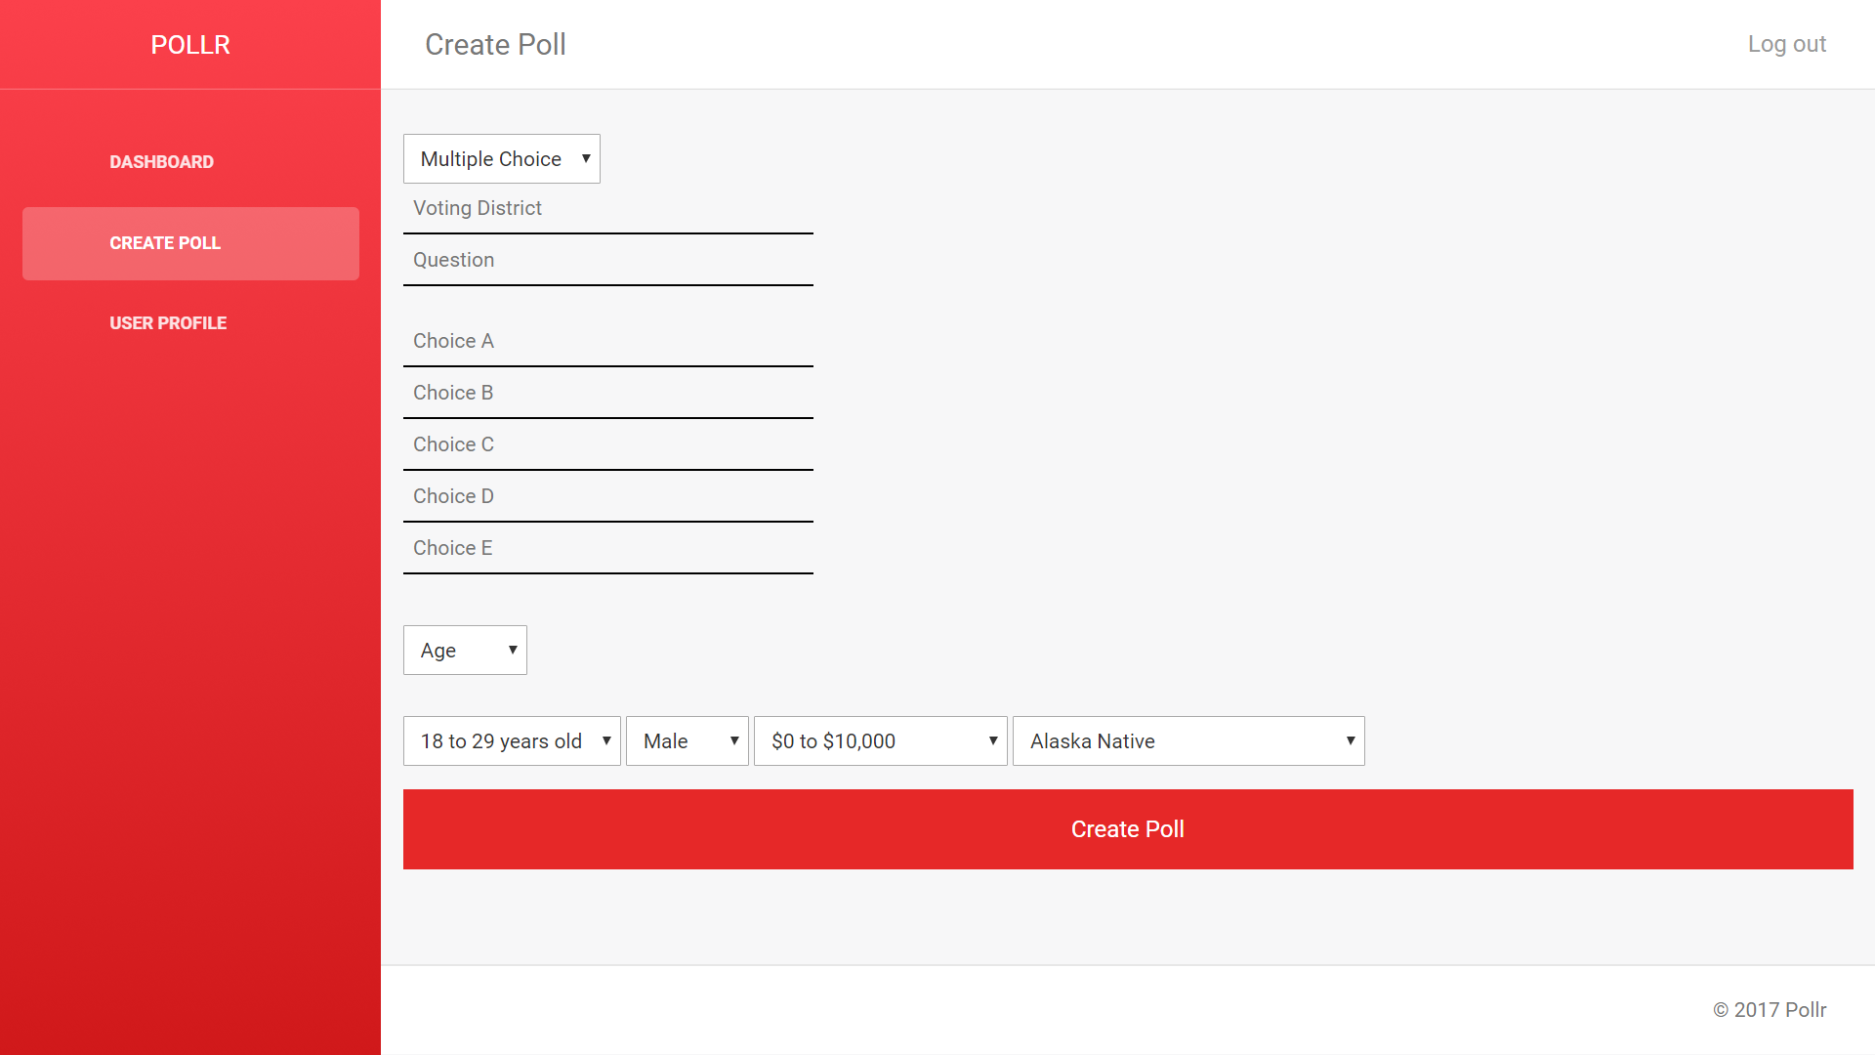Expand the $0 to $10,000 income dropdown
This screenshot has width=1875, height=1055.
click(880, 740)
